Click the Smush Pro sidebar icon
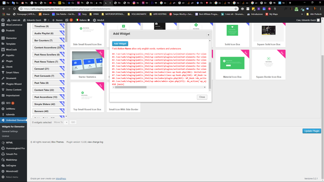Screen dimensions: 324x182 (3, 154)
